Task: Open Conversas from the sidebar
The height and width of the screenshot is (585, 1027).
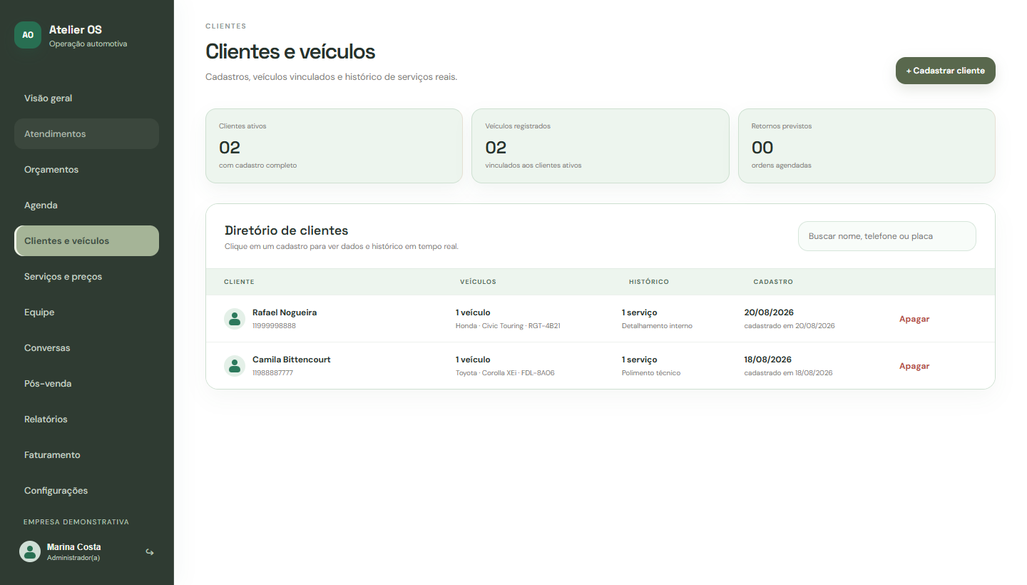Action: point(86,348)
